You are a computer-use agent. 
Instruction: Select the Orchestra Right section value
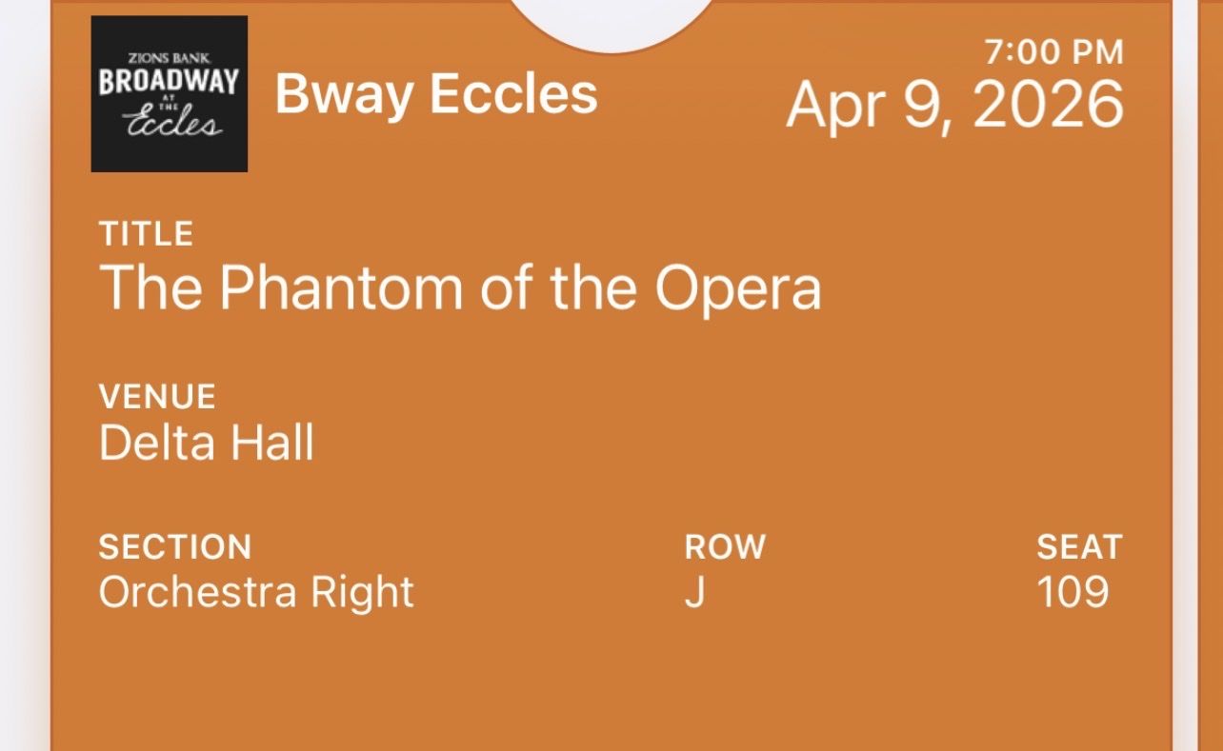coord(256,592)
